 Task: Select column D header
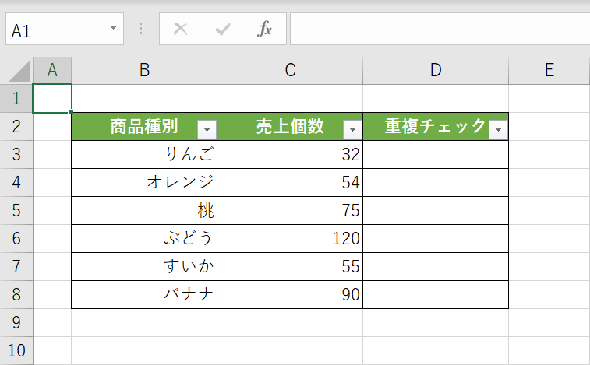[436, 70]
